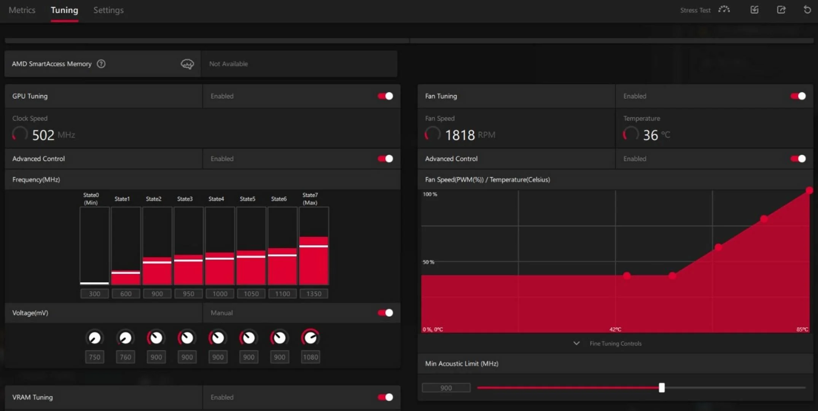The width and height of the screenshot is (818, 411).
Task: Toggle GPU Advanced Control switch
Action: click(x=385, y=159)
